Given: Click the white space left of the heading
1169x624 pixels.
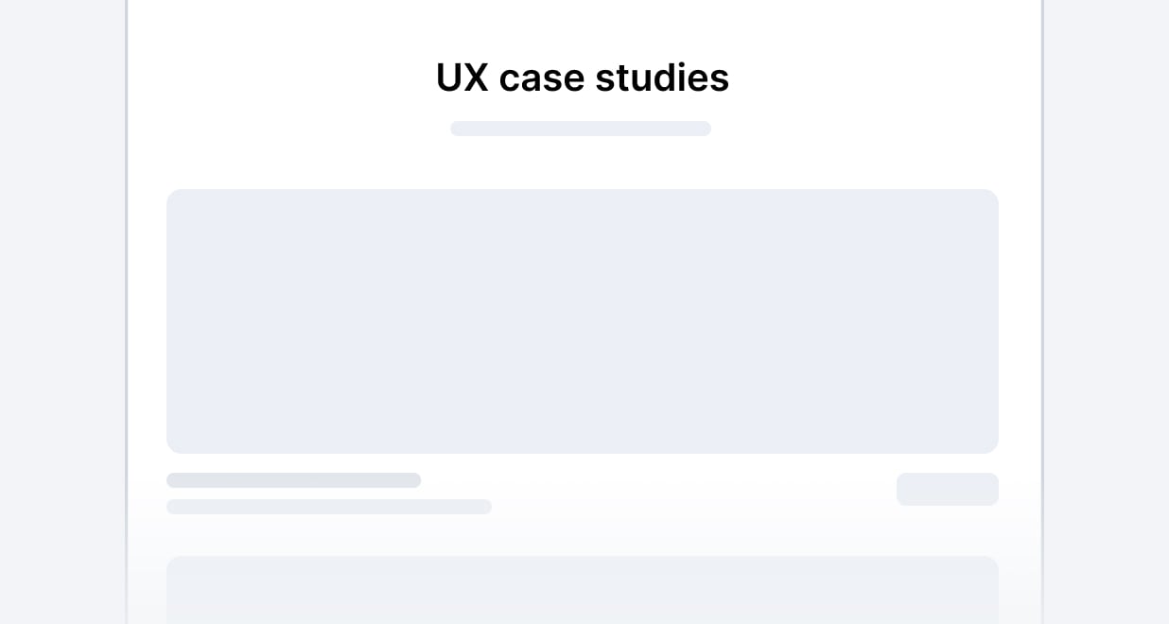Looking at the screenshot, I should pos(284,78).
